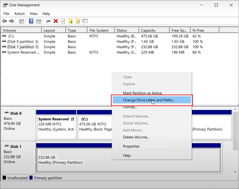Sort by the Capacity column header

148,30
